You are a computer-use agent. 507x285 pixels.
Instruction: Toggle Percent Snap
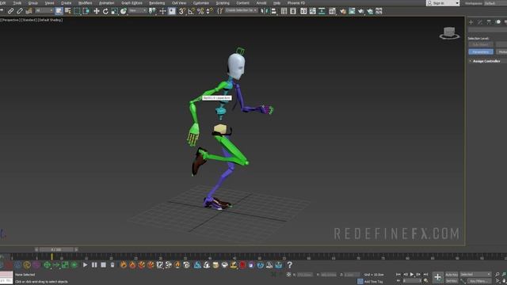200,11
